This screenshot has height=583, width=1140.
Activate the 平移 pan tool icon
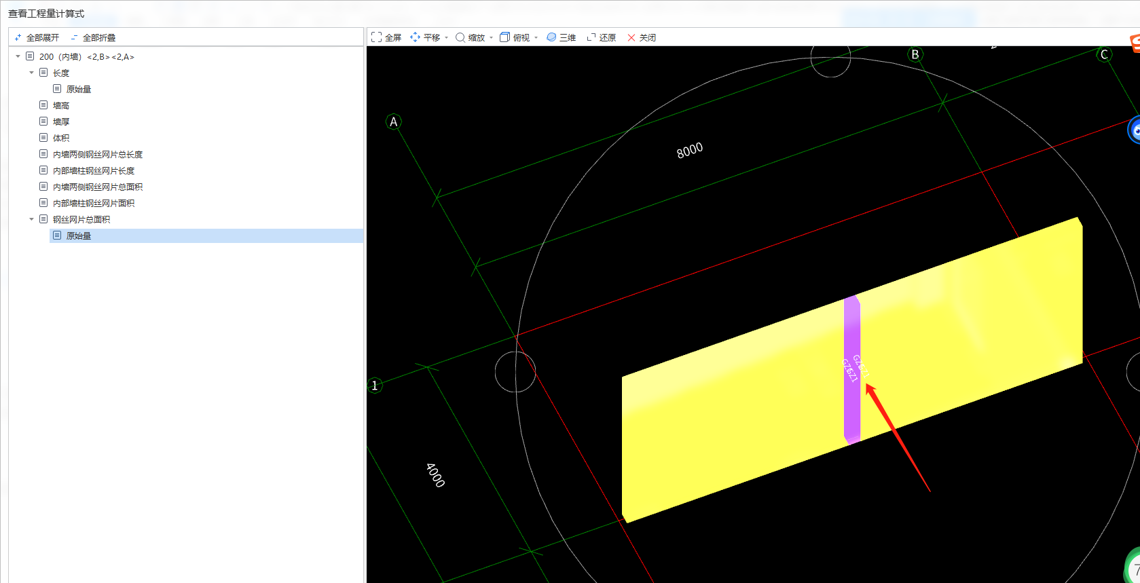coord(415,37)
